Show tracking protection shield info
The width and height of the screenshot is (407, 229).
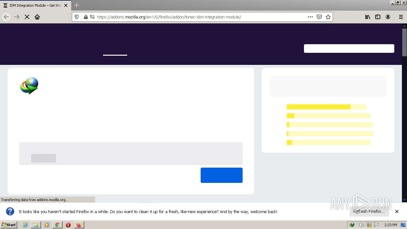point(77,17)
